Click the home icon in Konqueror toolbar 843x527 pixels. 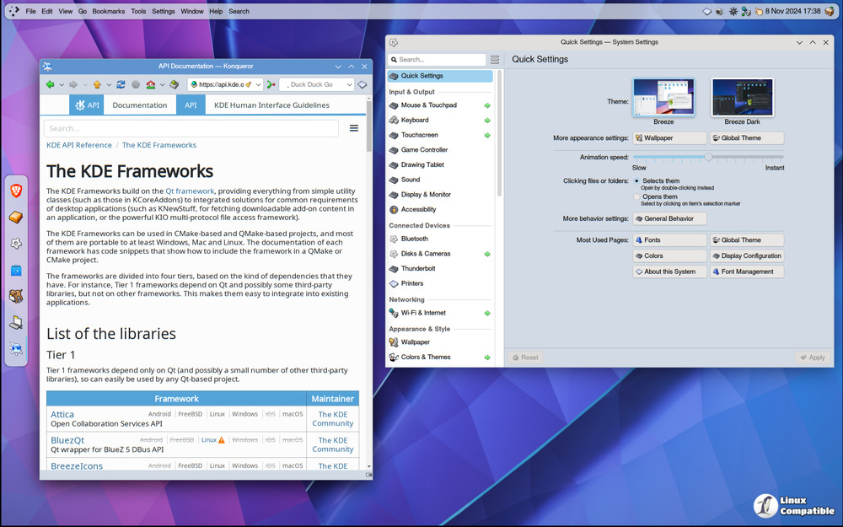tap(150, 84)
